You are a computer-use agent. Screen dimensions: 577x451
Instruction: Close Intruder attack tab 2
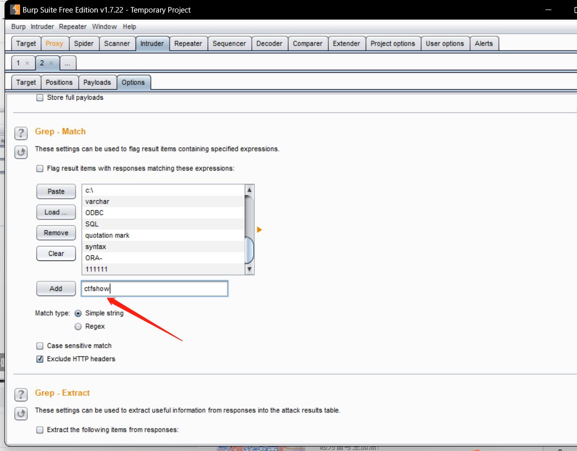point(51,63)
